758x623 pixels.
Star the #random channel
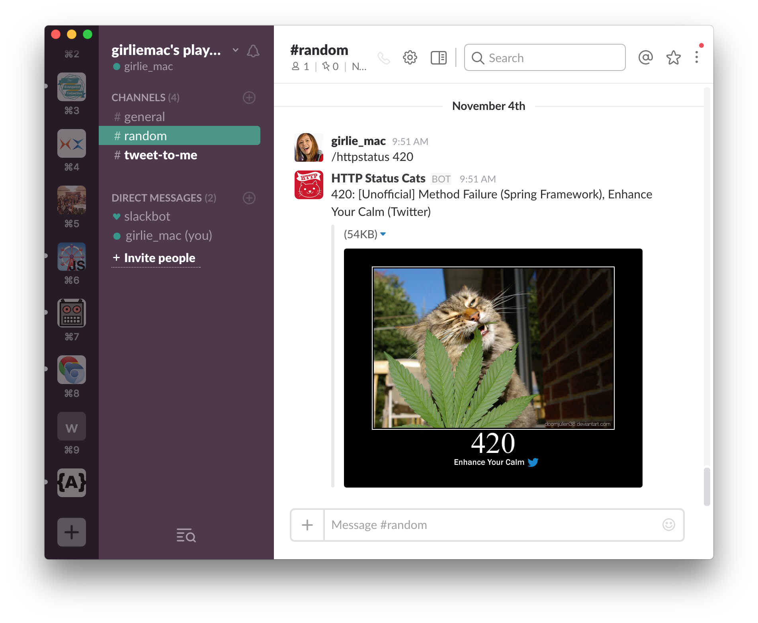(x=673, y=57)
